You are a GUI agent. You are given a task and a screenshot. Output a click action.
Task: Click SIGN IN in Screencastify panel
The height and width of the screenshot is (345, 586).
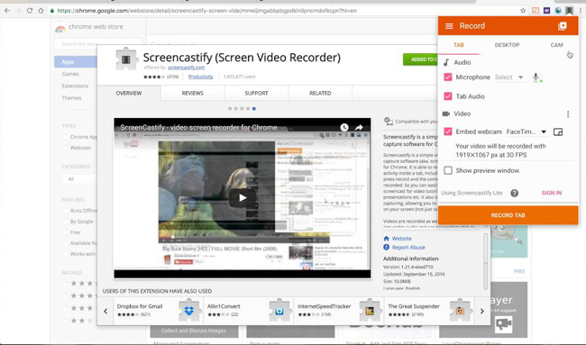551,193
